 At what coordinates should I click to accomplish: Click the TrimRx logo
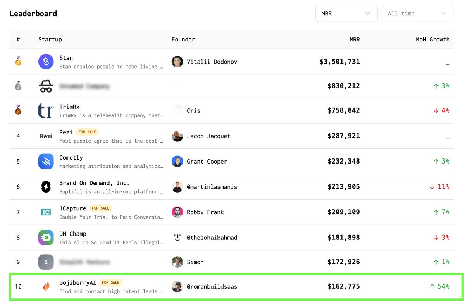[x=46, y=110]
